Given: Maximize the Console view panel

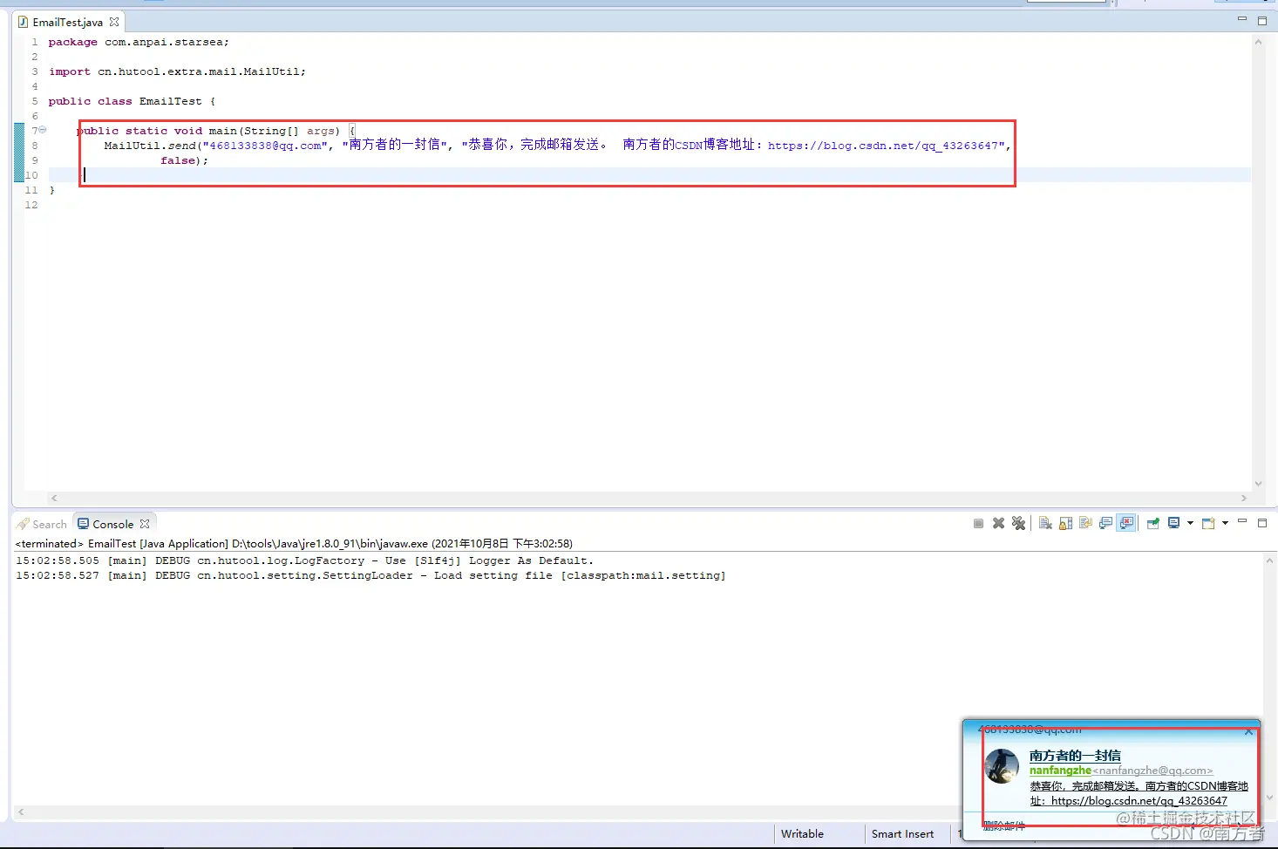Looking at the screenshot, I should (x=1261, y=523).
